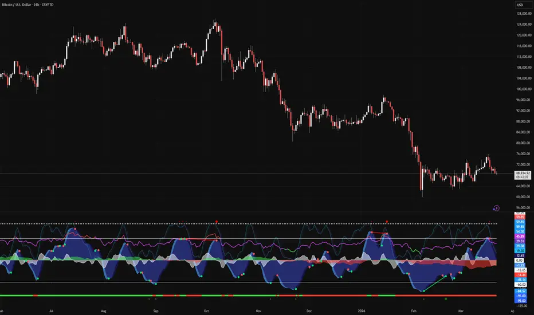Open the USD currency selector

[x=523, y=5]
